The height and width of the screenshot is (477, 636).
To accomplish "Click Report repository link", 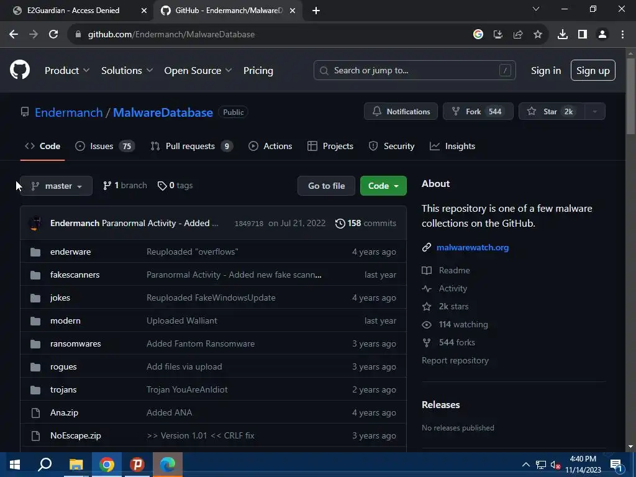I will coord(455,360).
